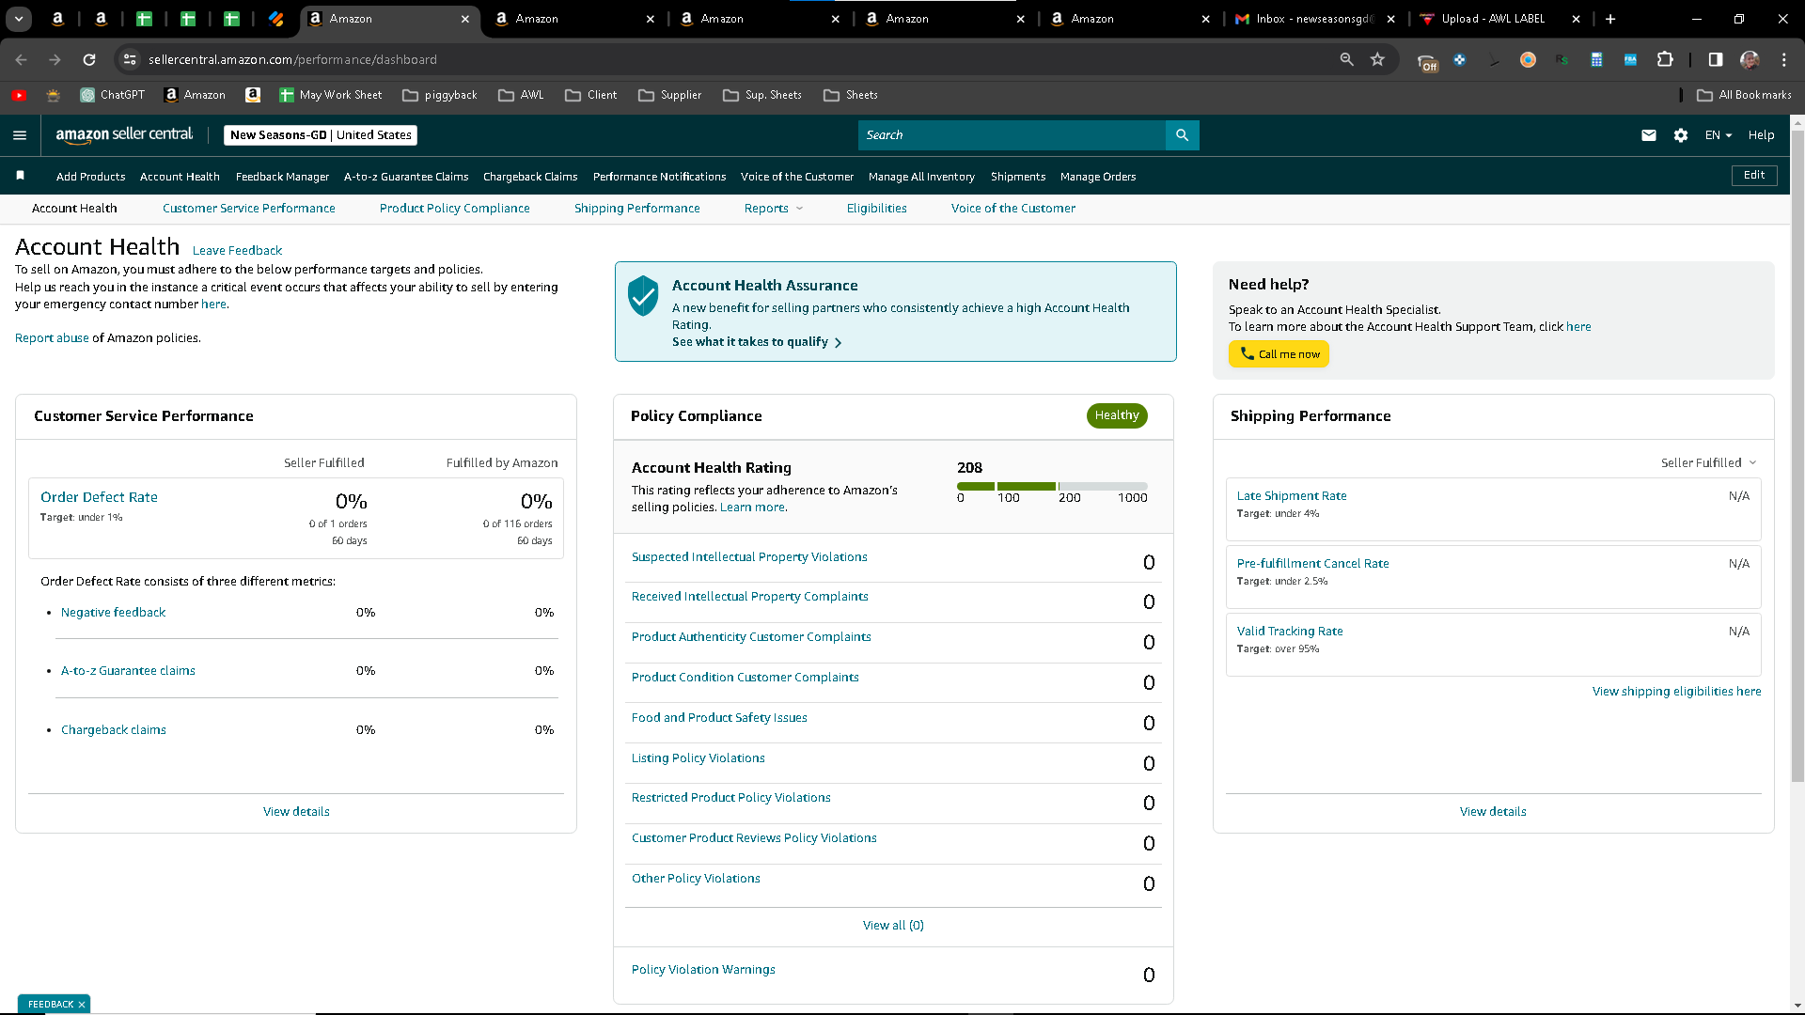Open the Policy Violation Warnings link
Viewport: 1805px width, 1015px height.
[x=703, y=970]
